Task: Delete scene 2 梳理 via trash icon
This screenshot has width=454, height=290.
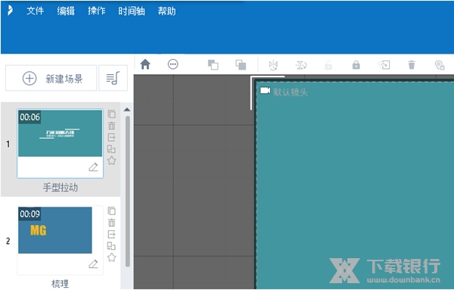Action: click(x=111, y=223)
